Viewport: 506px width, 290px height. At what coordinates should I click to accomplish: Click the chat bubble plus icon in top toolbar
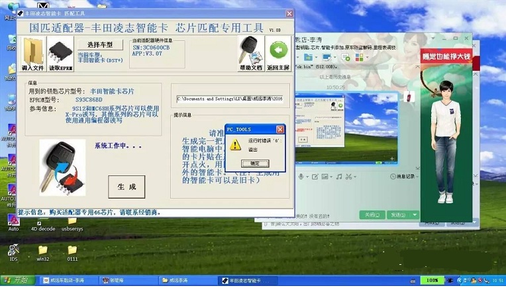pyautogui.click(x=346, y=58)
